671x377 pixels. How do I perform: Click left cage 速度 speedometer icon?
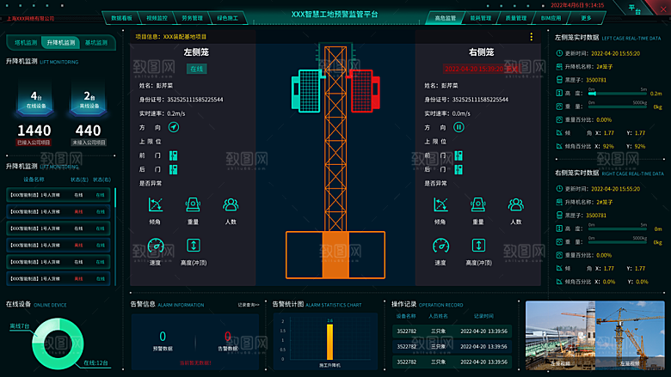(156, 246)
